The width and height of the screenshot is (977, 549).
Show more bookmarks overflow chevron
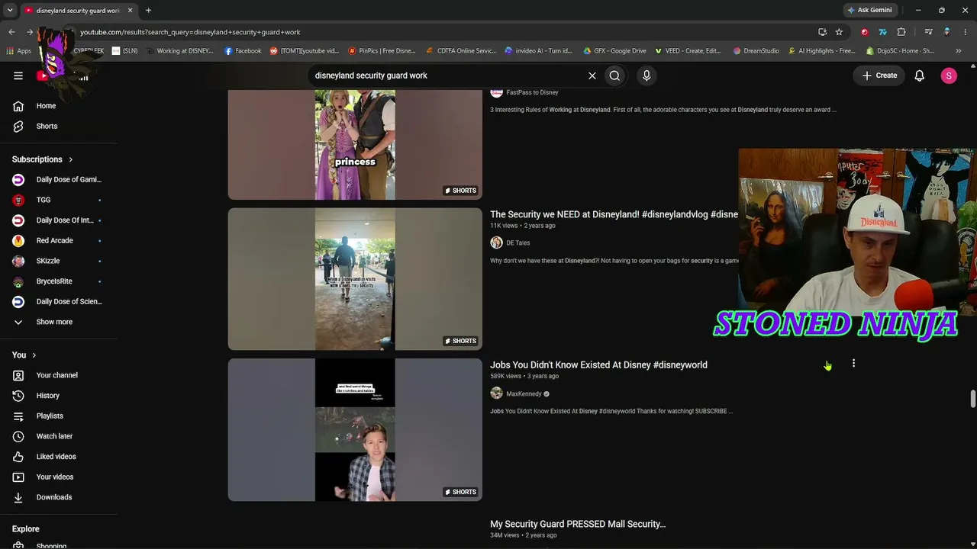(x=959, y=51)
